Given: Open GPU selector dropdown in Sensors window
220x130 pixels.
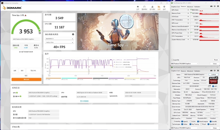Looking at the screenshot, I should [x=185, y=64].
